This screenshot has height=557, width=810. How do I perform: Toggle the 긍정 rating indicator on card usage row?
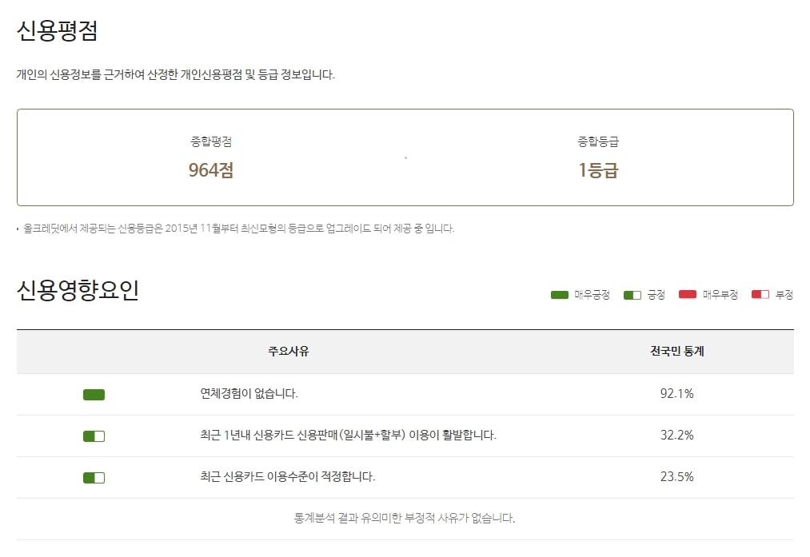tap(94, 477)
